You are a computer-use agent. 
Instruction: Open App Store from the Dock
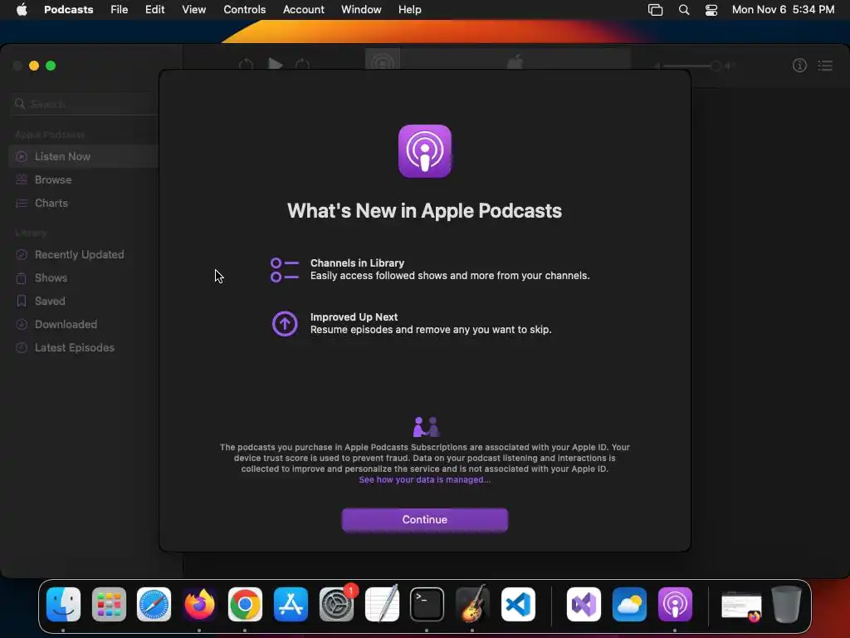[x=291, y=605]
